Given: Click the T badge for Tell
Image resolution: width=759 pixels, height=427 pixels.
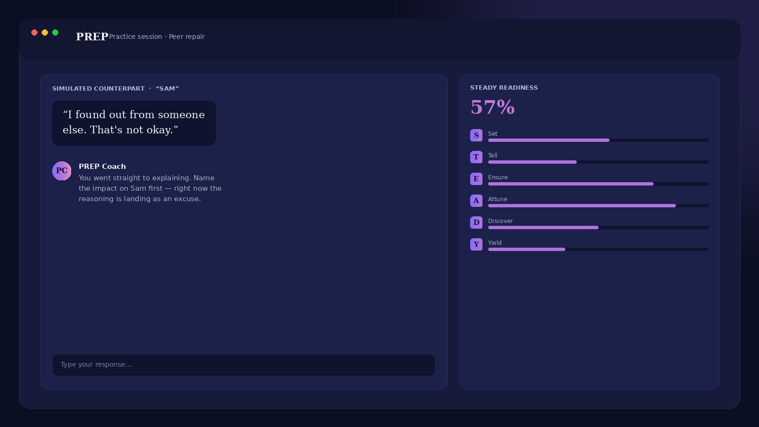Looking at the screenshot, I should pyautogui.click(x=476, y=157).
